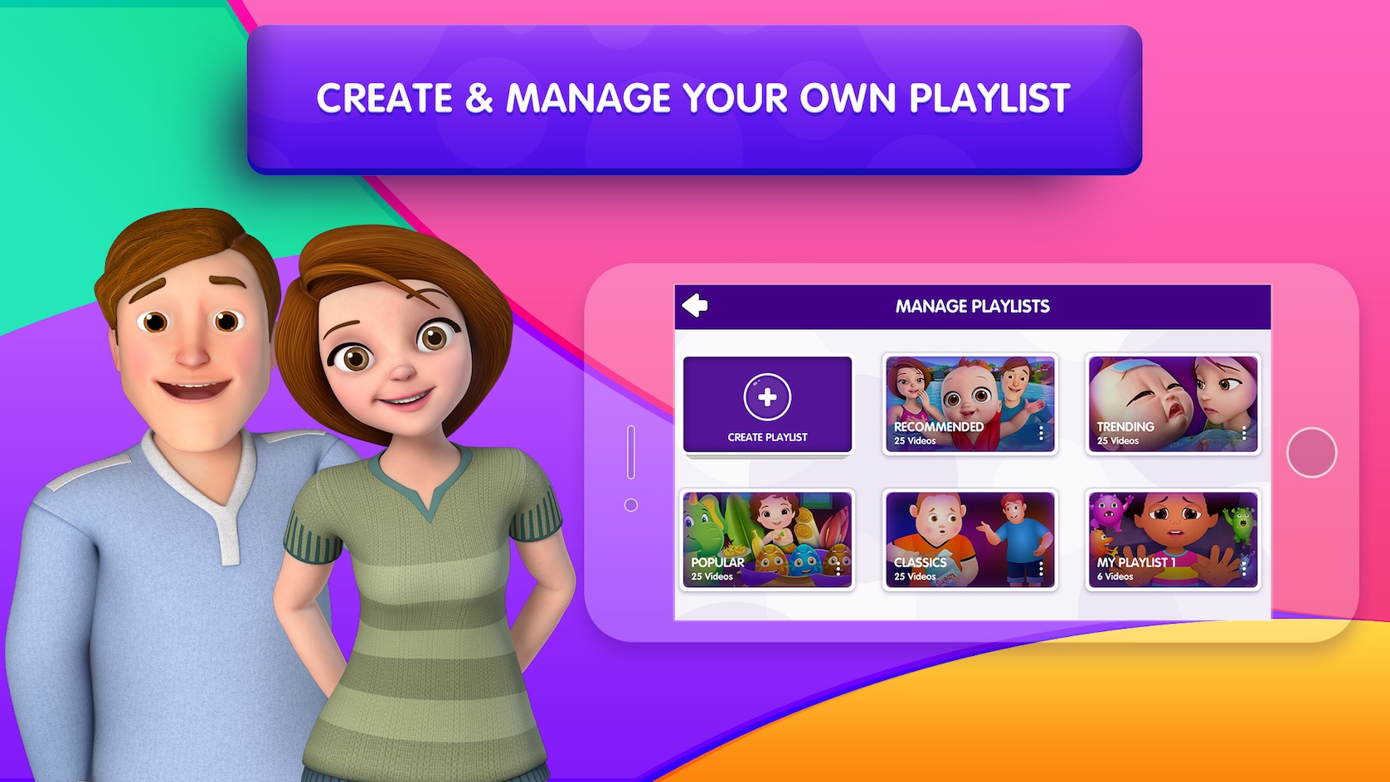This screenshot has height=782, width=1390.
Task: Open options menu for Trending playlist
Action: coord(1243,432)
